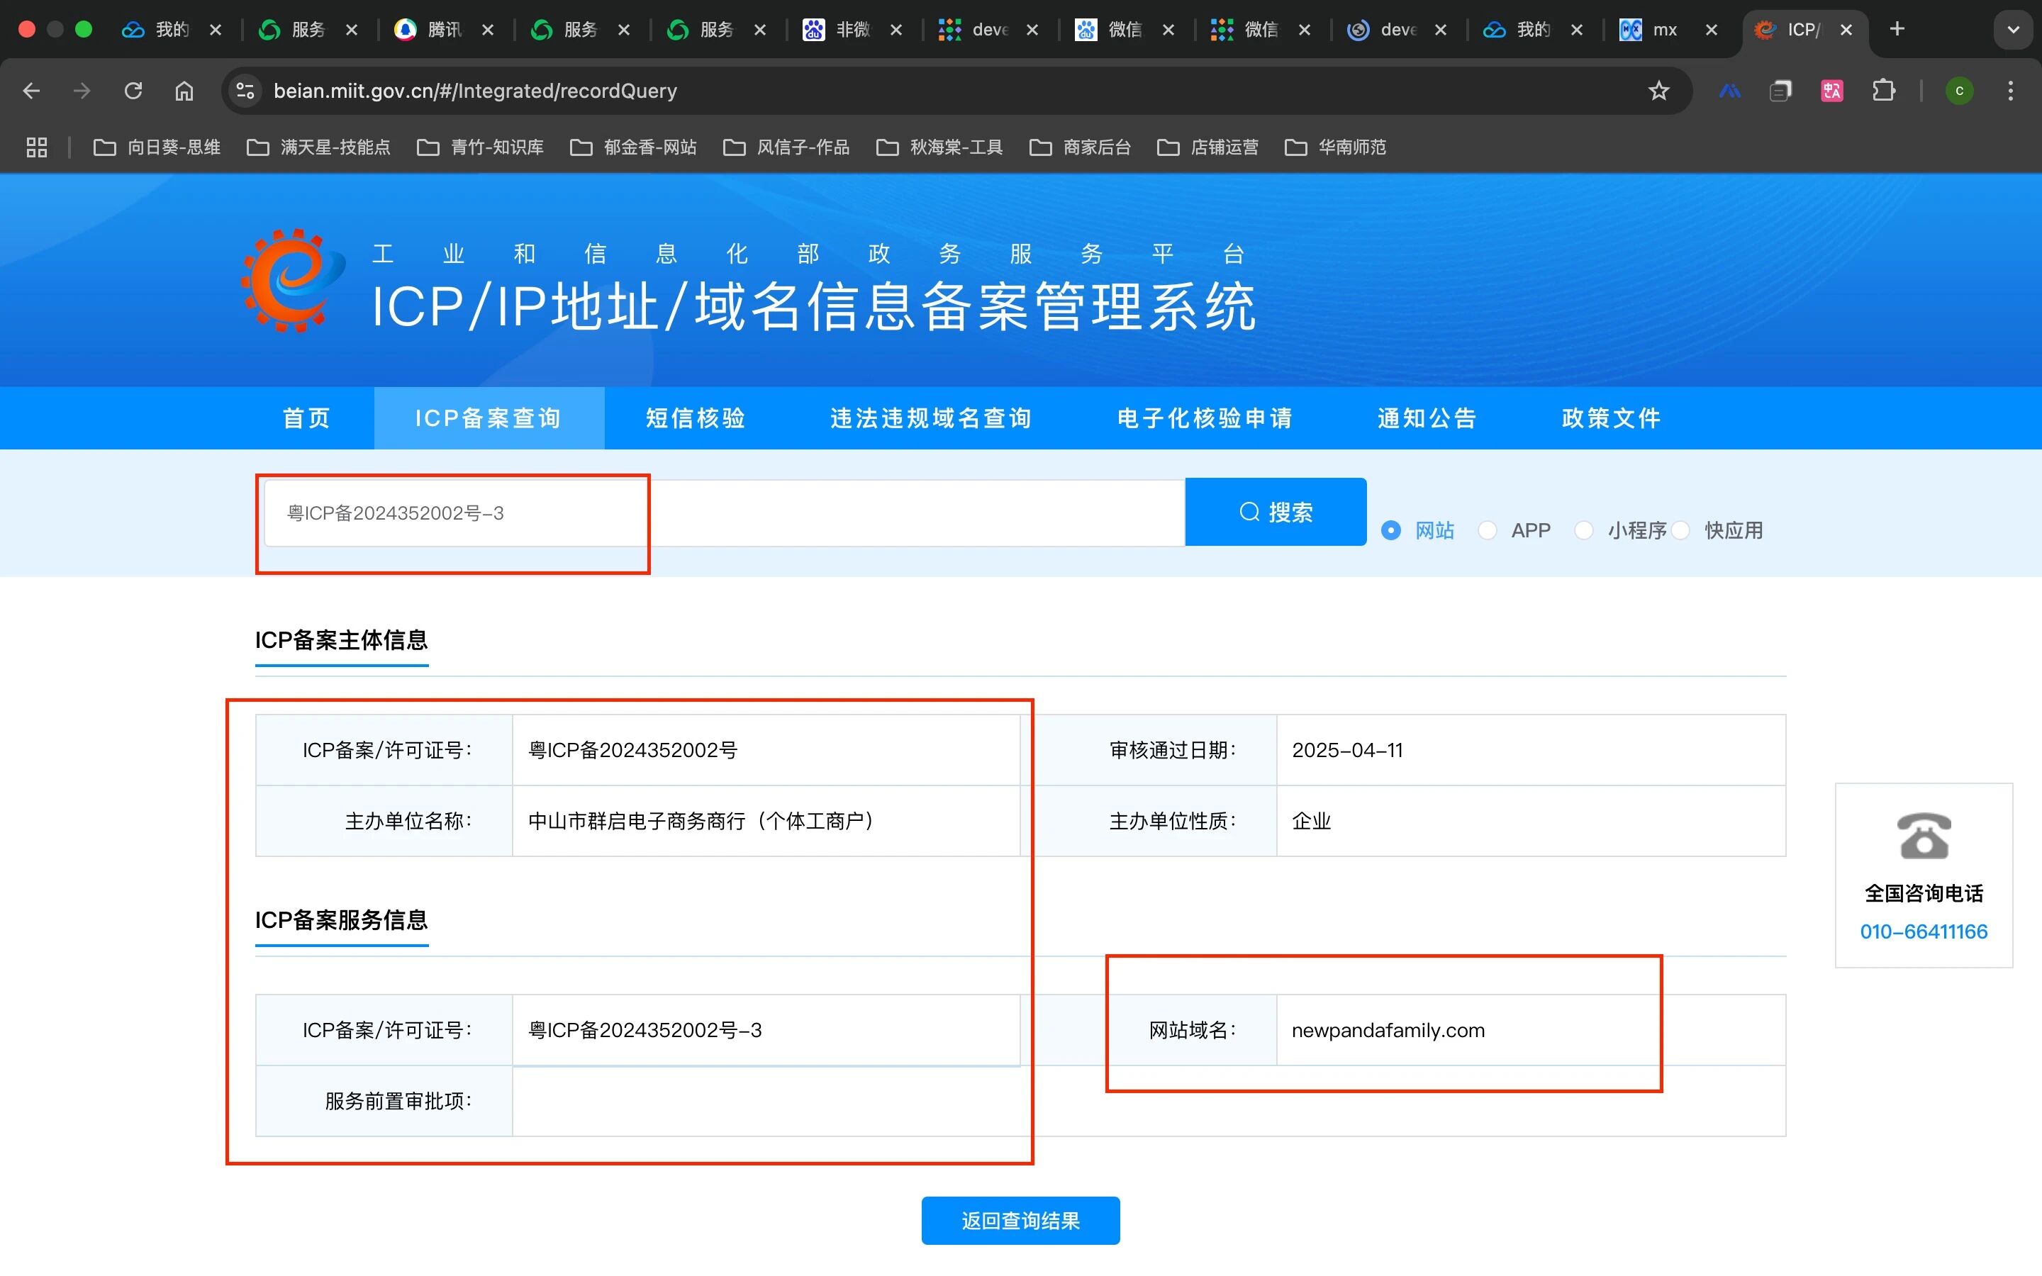This screenshot has width=2042, height=1276.
Task: Select the 快应用 radio option
Action: click(x=1681, y=530)
